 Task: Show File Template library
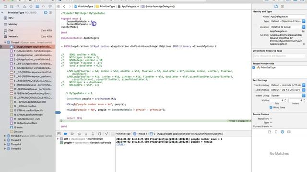270,132
